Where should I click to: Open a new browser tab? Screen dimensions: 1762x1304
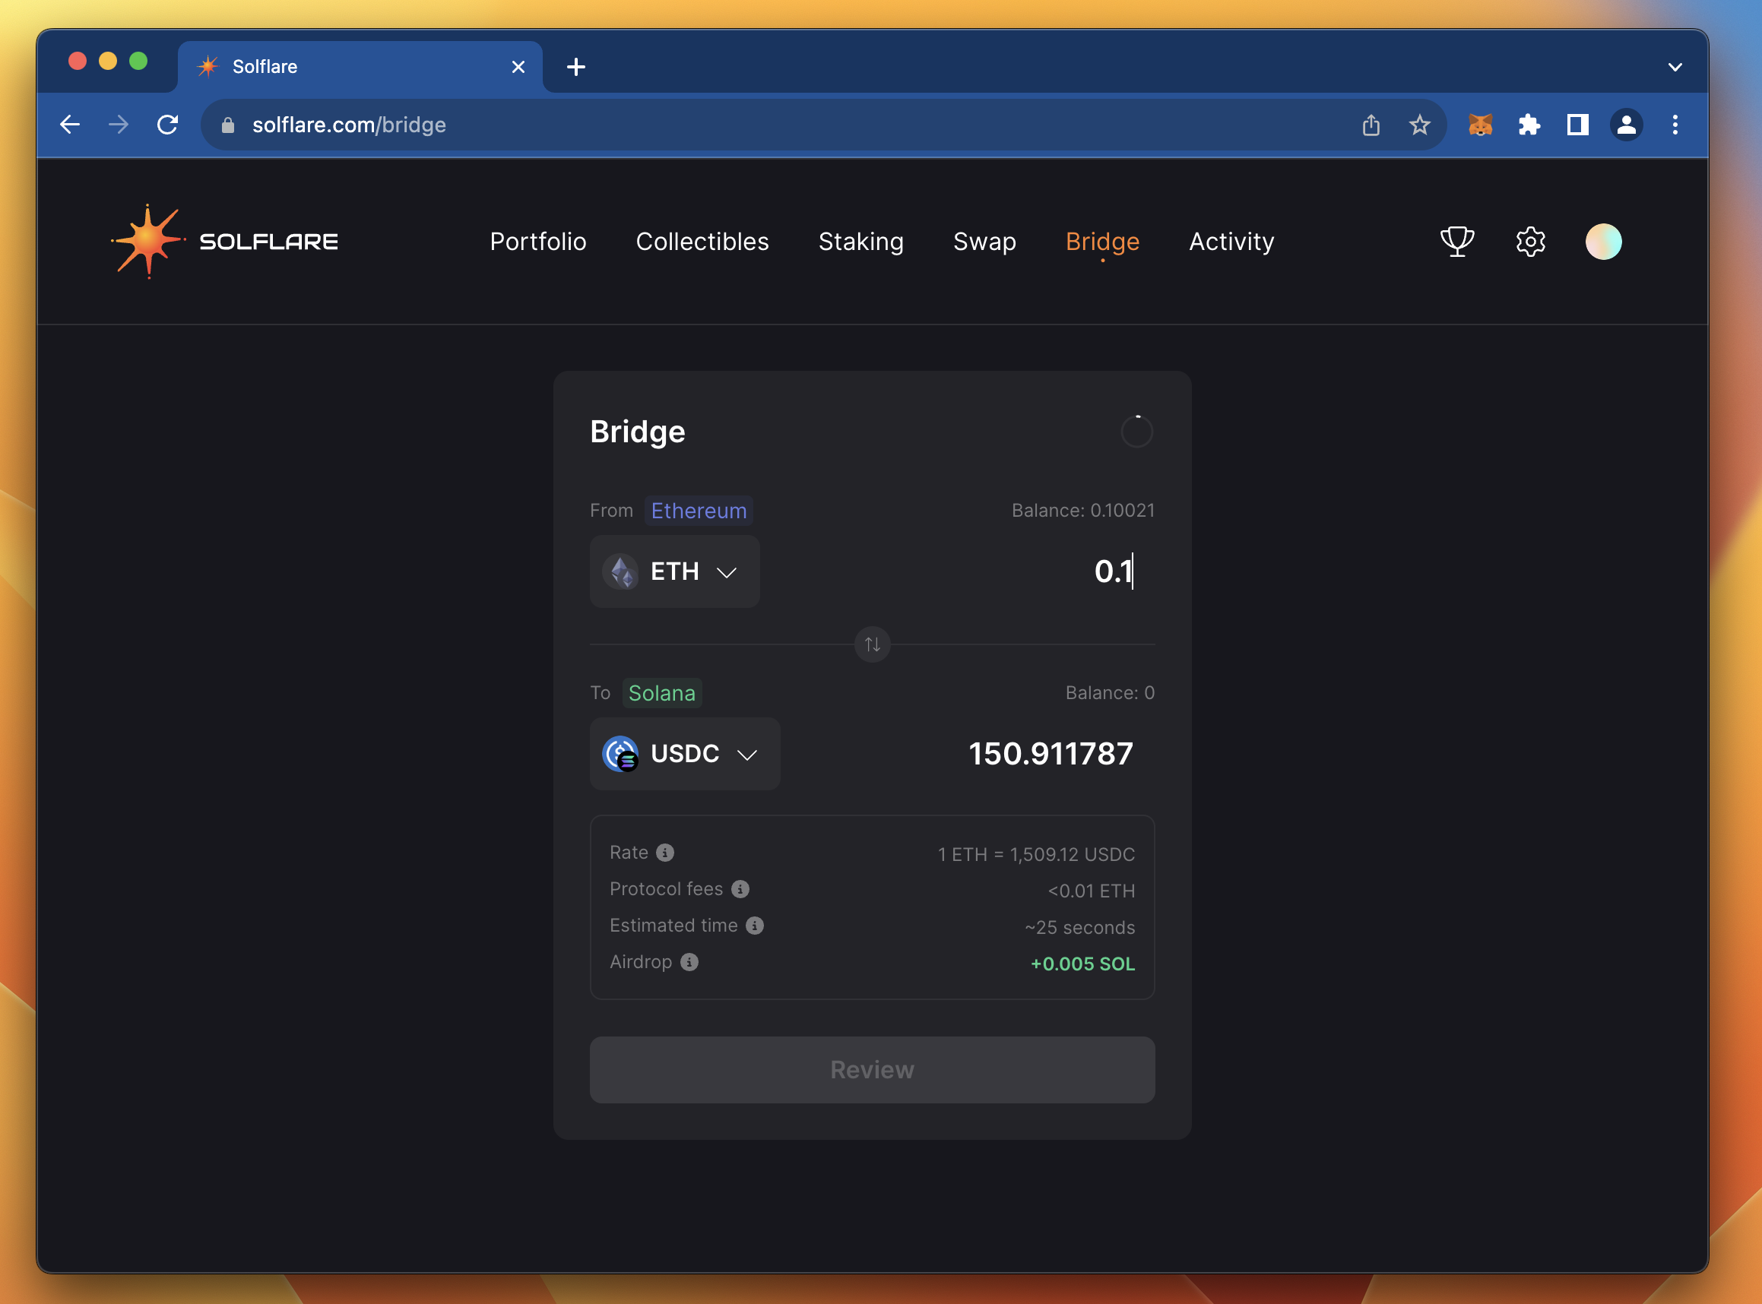tap(576, 67)
